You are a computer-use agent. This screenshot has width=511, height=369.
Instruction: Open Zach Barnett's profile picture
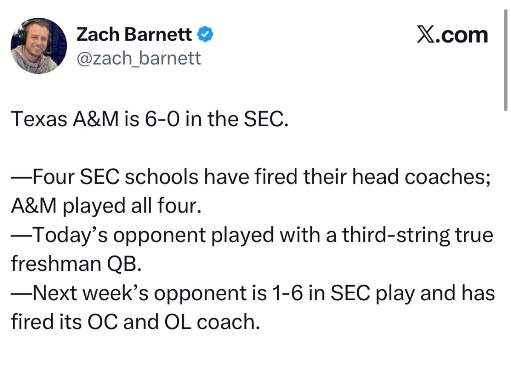pyautogui.click(x=39, y=46)
